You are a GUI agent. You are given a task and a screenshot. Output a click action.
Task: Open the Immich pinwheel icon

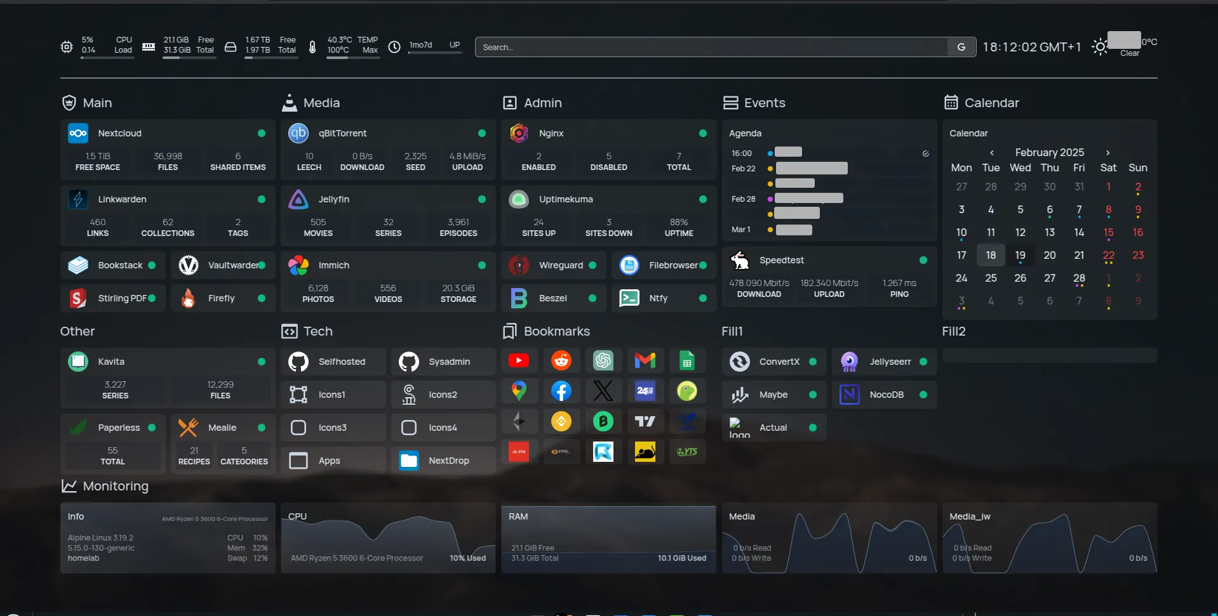pyautogui.click(x=298, y=265)
